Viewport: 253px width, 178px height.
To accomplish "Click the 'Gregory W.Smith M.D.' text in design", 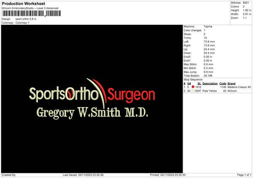I will [x=92, y=113].
